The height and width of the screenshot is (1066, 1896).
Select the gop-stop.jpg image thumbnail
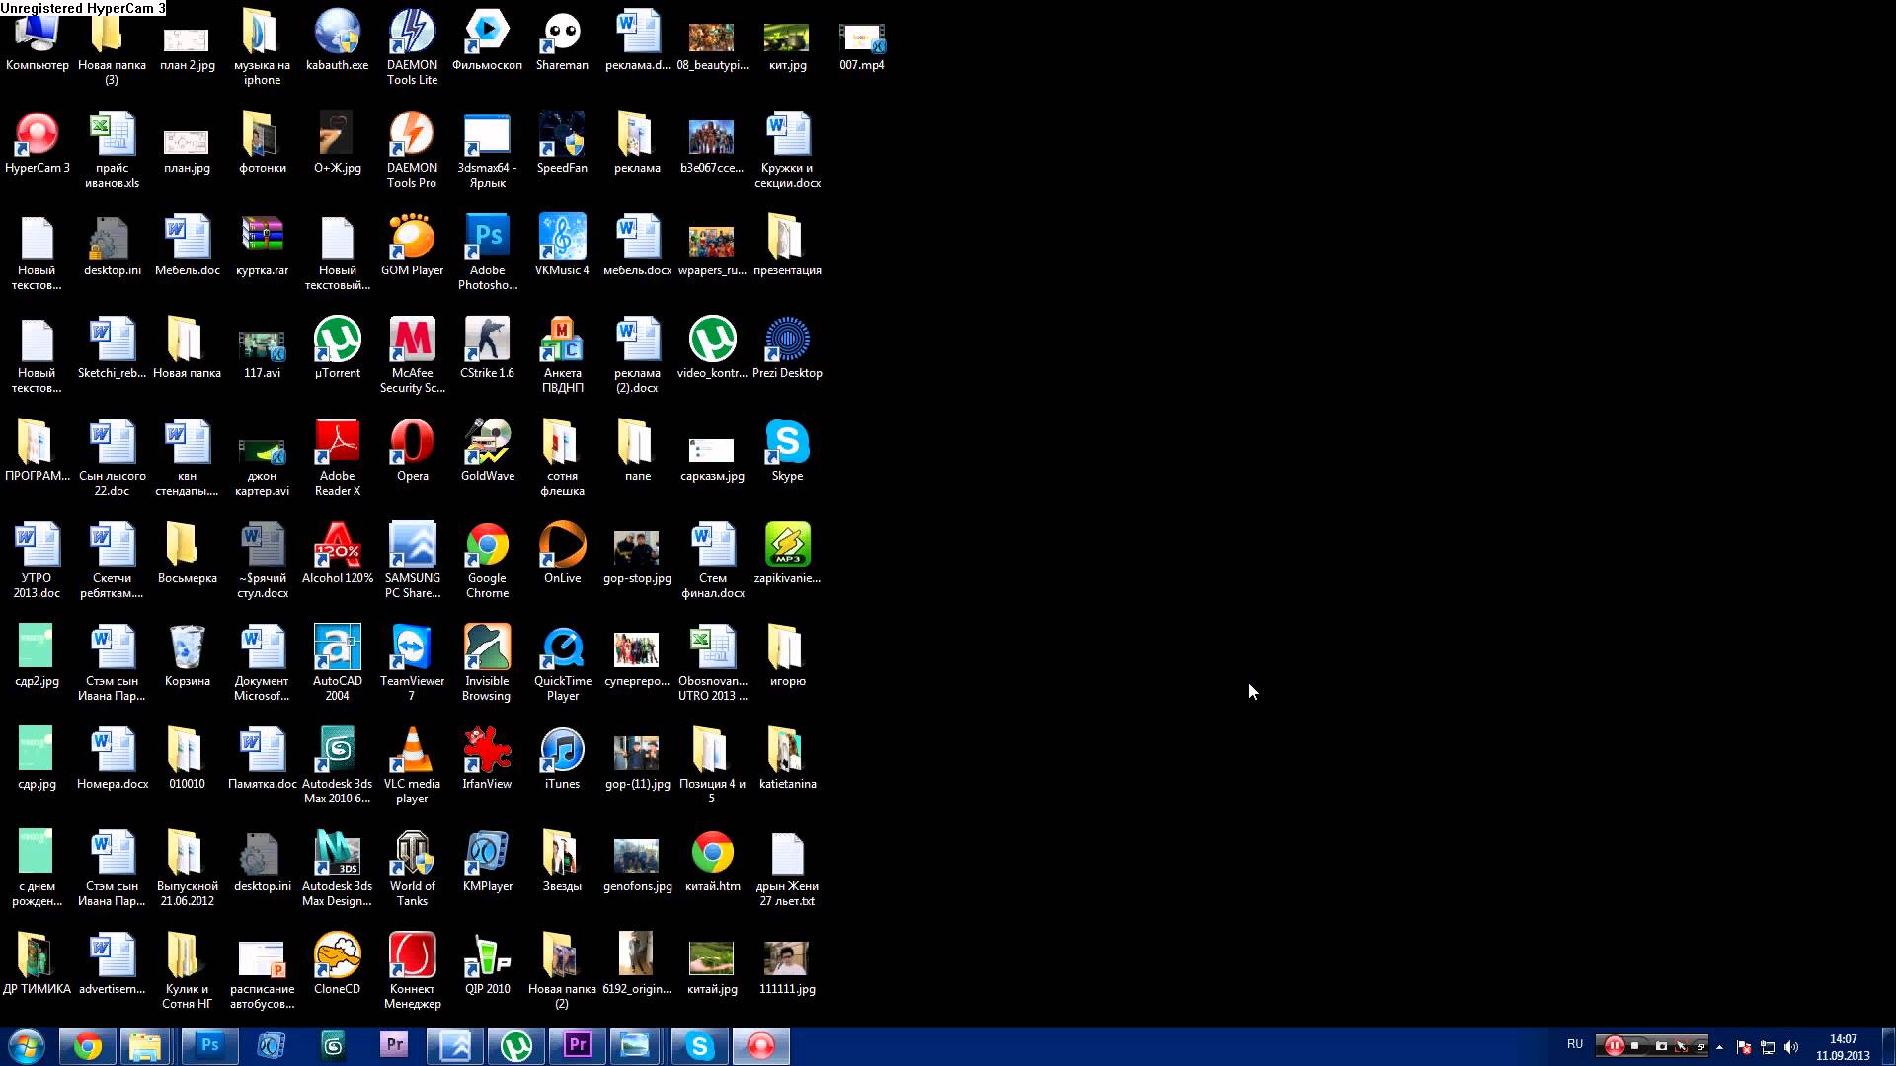coord(637,557)
